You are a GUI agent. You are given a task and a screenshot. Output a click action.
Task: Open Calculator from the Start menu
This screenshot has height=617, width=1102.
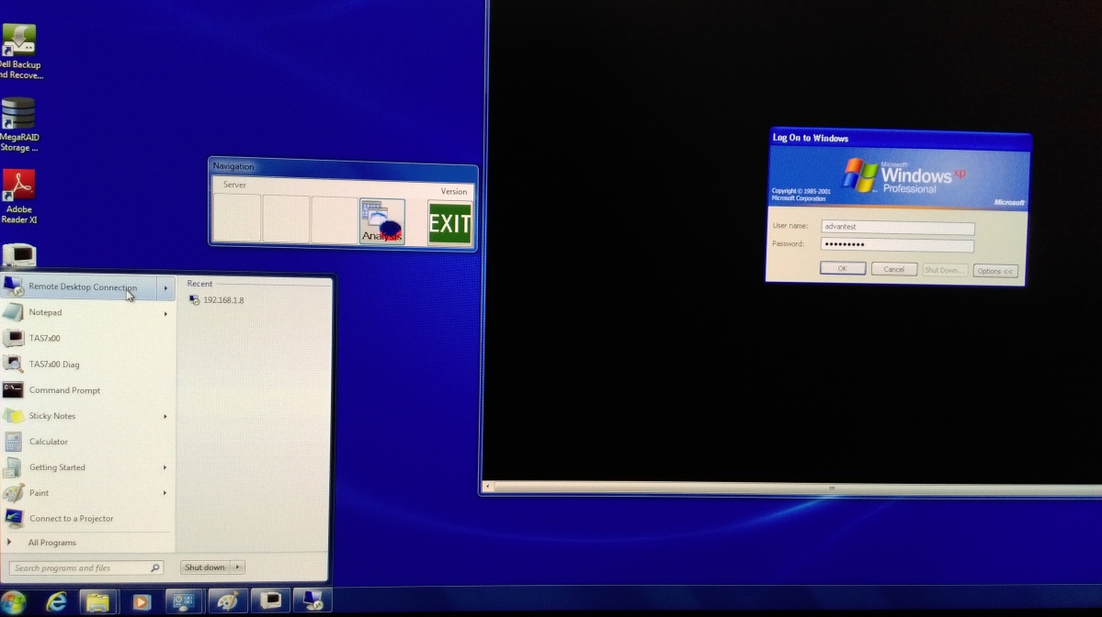tap(48, 442)
